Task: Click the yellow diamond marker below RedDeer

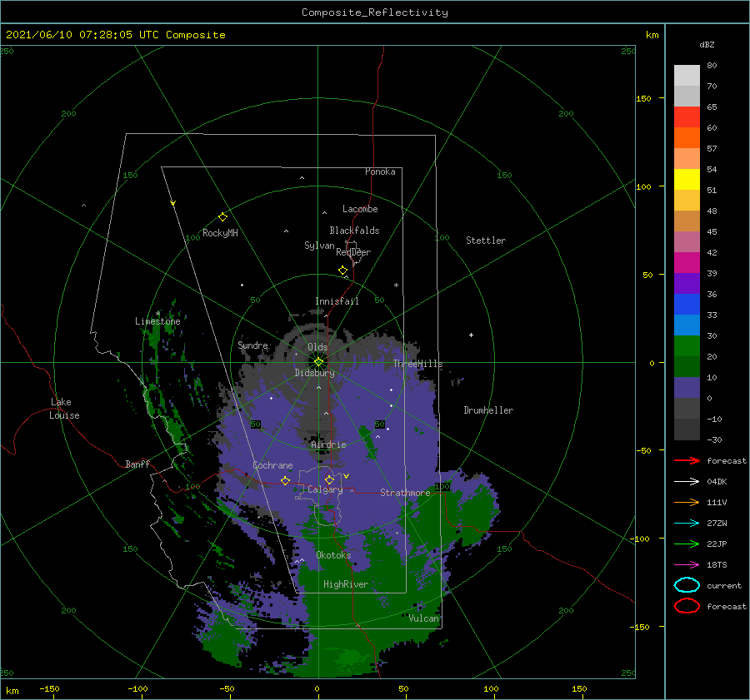Action: pos(343,271)
